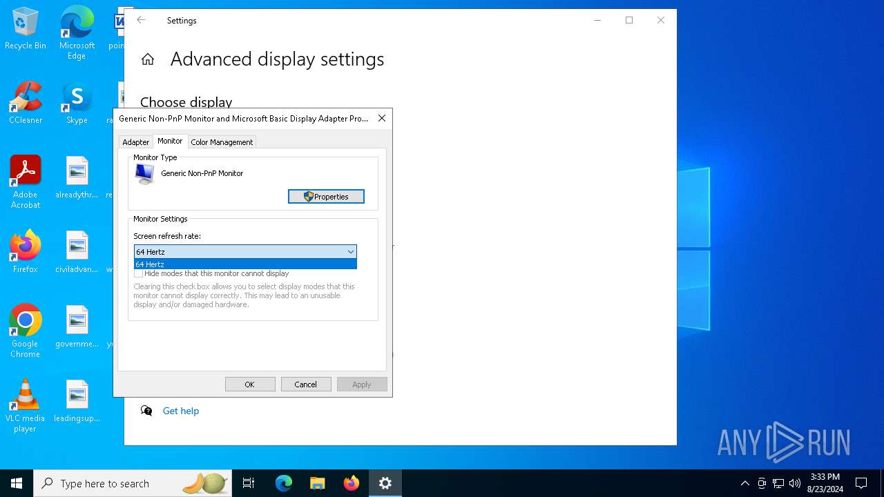Click the Advanced display settings heading
The image size is (884, 497).
pos(277,59)
